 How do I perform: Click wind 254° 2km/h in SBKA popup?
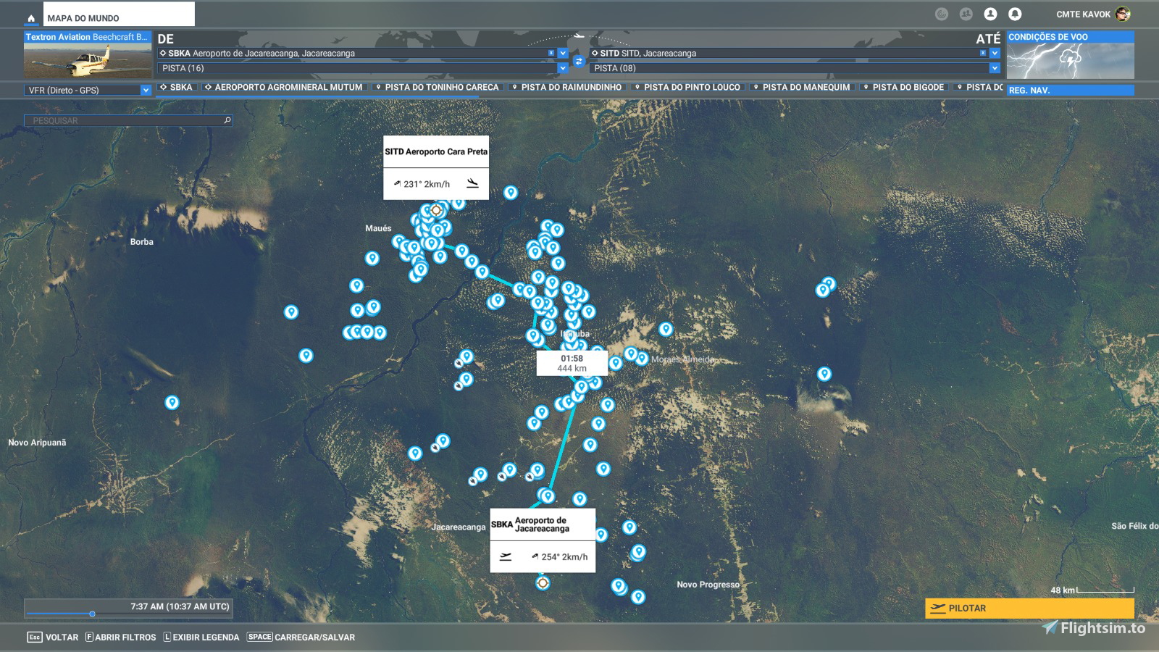tap(559, 556)
